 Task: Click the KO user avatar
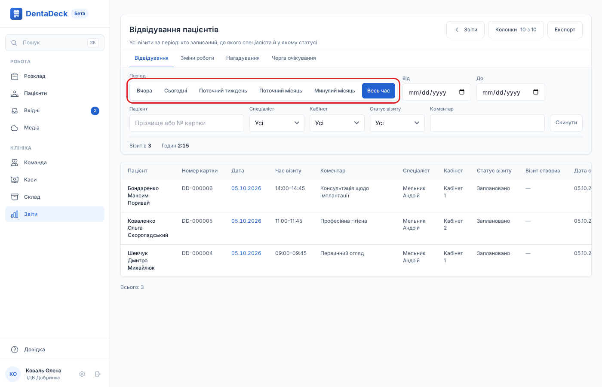pos(13,374)
